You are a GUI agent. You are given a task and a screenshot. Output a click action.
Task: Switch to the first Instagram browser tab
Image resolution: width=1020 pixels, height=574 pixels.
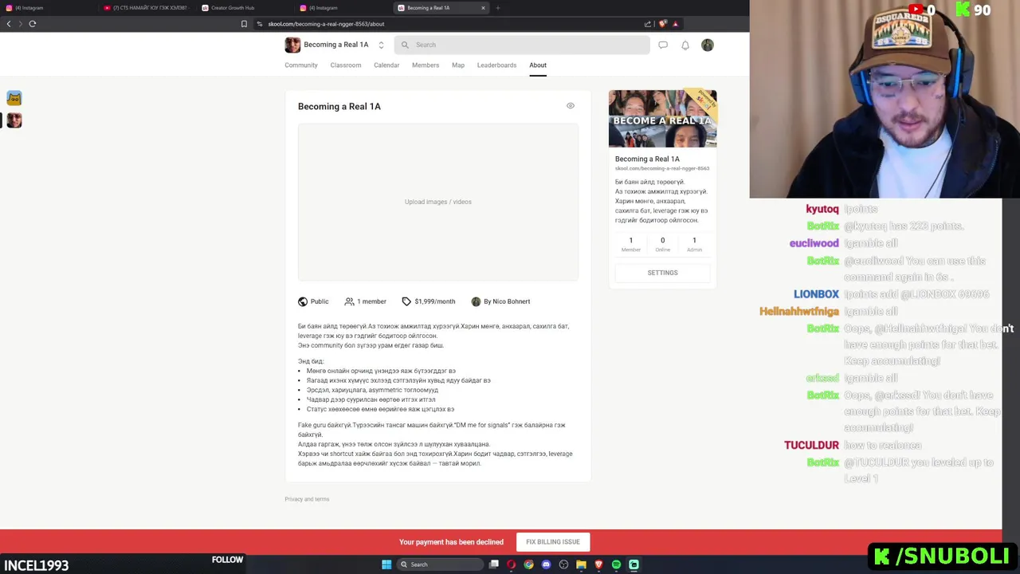[48, 8]
